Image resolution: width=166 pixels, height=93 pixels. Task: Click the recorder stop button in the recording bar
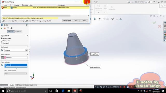[124, 87]
